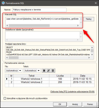Screen dimensions: 99x108
Task: Click the Testuj button
Action: coord(89,19)
